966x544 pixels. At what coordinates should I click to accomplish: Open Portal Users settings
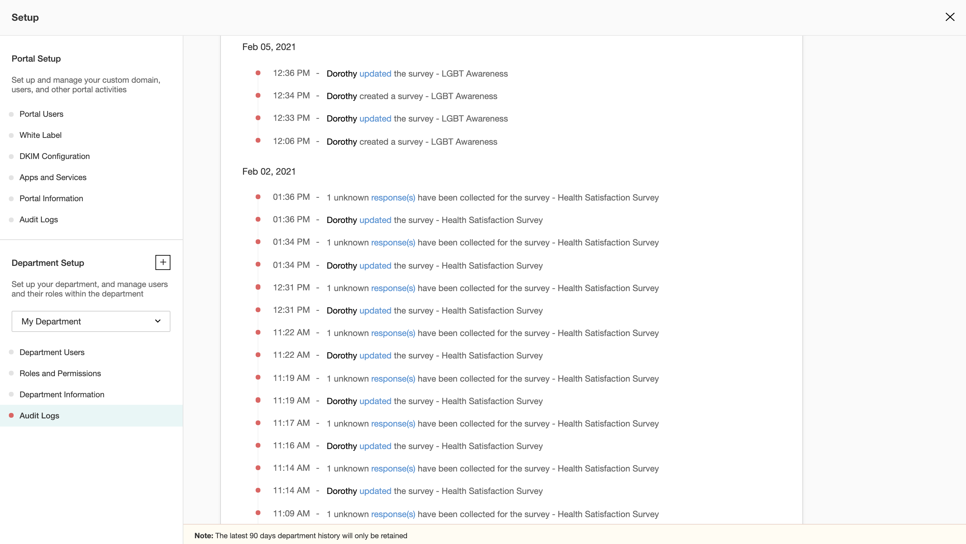click(41, 114)
